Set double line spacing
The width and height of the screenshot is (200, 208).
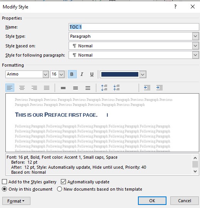[88, 88]
